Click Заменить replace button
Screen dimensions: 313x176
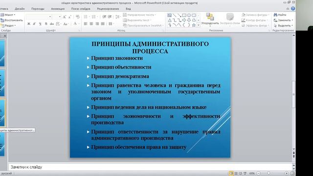click(x=283, y=20)
